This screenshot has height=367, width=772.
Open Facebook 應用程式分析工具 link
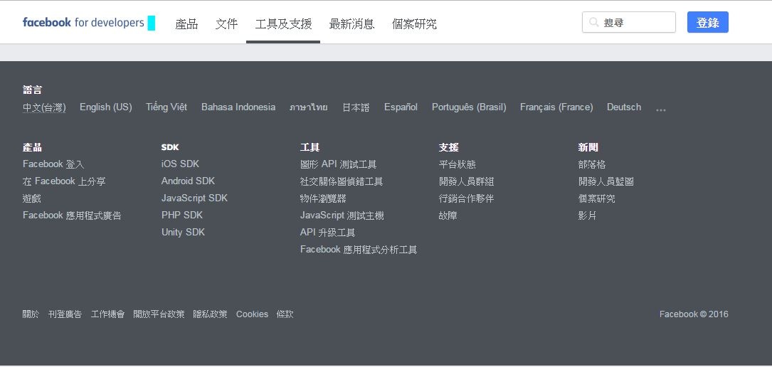tap(359, 250)
